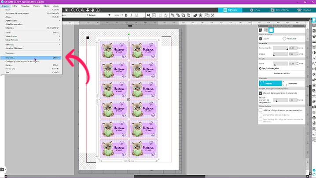Toggle underline text formatting
Viewport: 316px width, 178px height.
[x=136, y=15]
